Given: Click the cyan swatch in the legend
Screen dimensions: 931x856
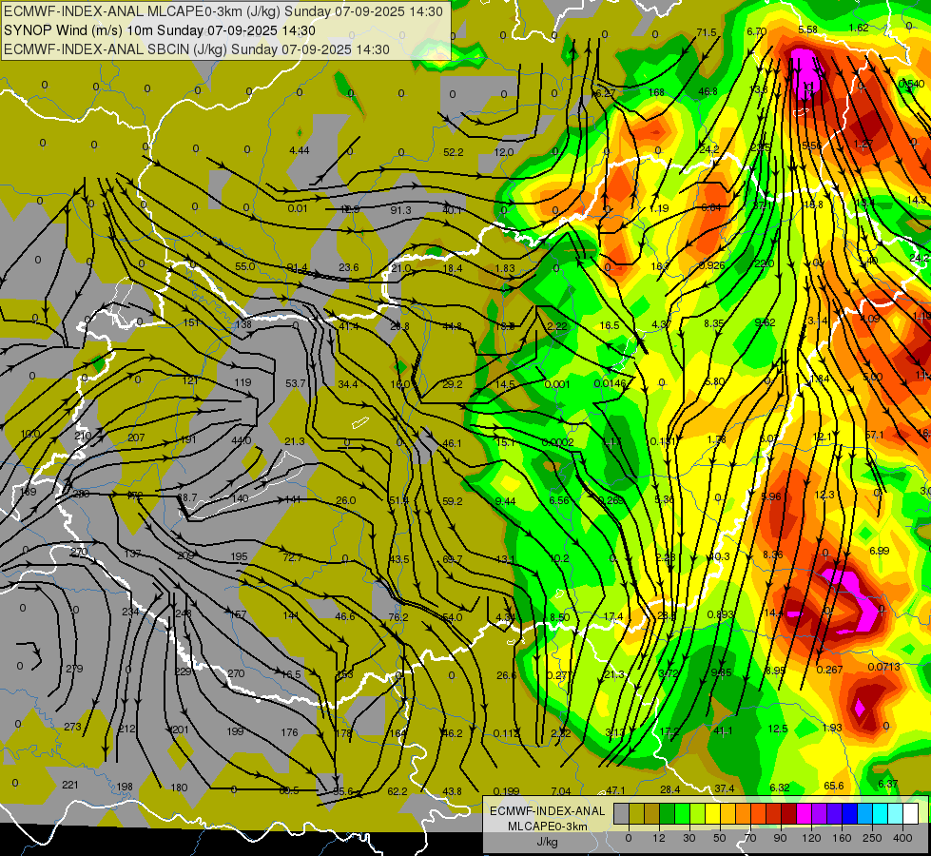Looking at the screenshot, I should 880,813.
